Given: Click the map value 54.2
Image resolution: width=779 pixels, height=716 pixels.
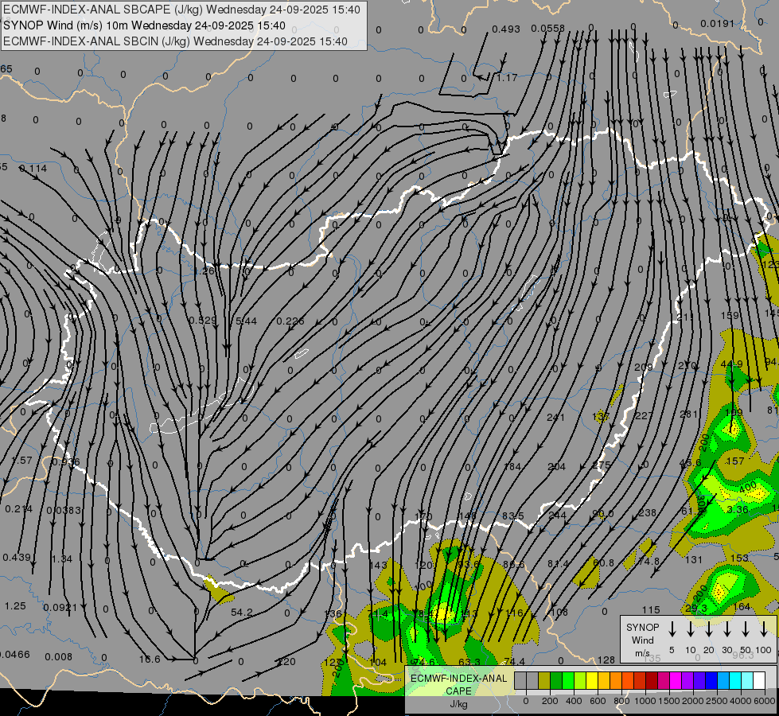Looking at the screenshot, I should pyautogui.click(x=242, y=612).
